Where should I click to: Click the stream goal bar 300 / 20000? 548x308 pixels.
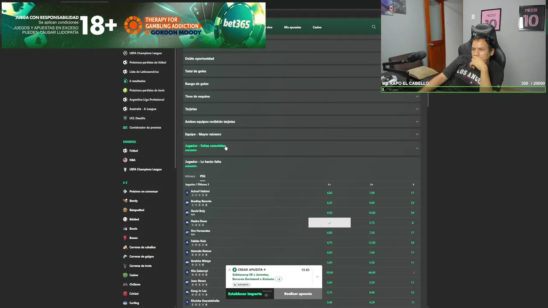click(463, 89)
